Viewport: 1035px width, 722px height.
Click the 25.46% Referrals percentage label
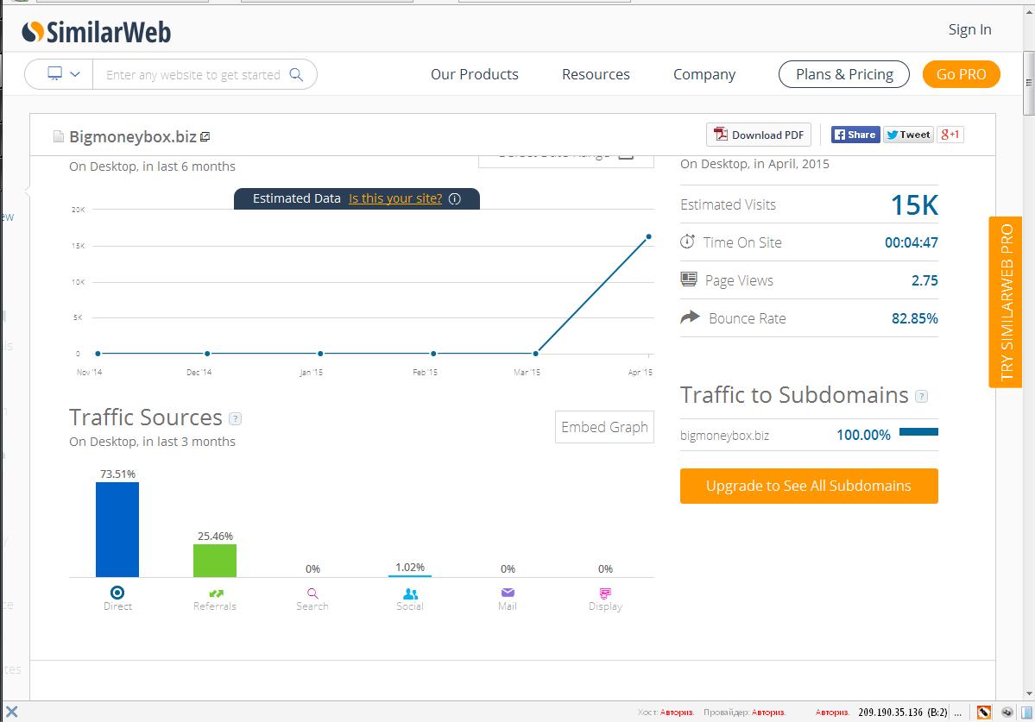click(x=215, y=536)
